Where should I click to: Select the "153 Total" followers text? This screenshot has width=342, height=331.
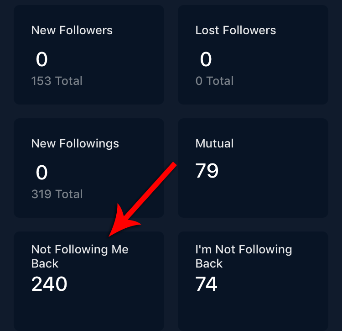[57, 81]
